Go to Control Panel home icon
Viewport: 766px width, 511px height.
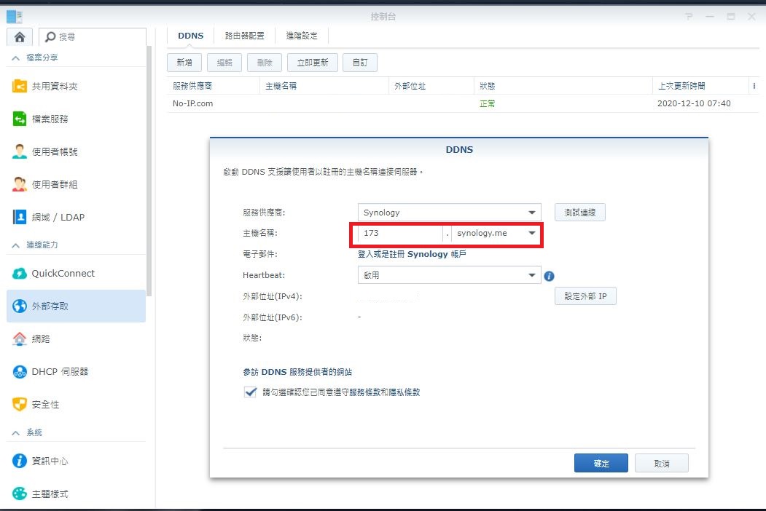pos(20,37)
